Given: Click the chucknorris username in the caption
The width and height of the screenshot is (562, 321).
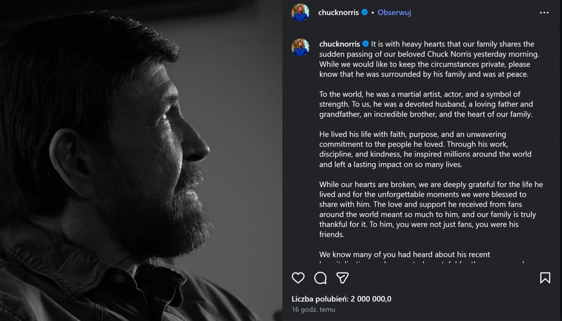Looking at the screenshot, I should pyautogui.click(x=340, y=44).
